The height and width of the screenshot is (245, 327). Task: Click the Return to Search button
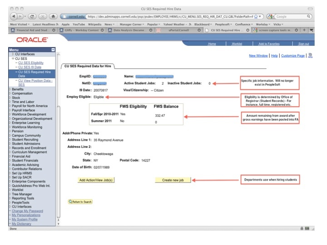point(80,201)
